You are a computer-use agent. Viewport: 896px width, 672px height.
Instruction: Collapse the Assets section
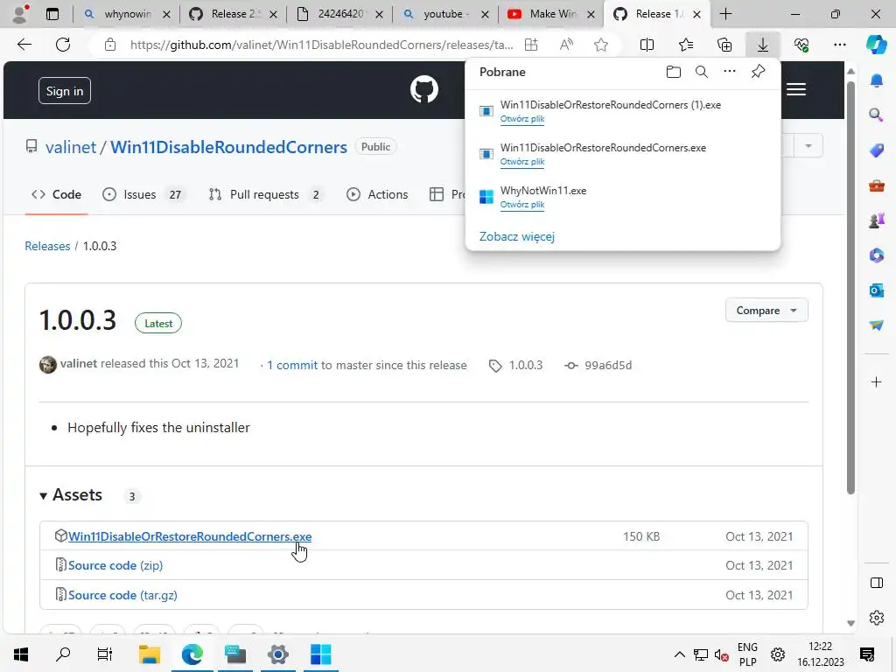tap(72, 495)
